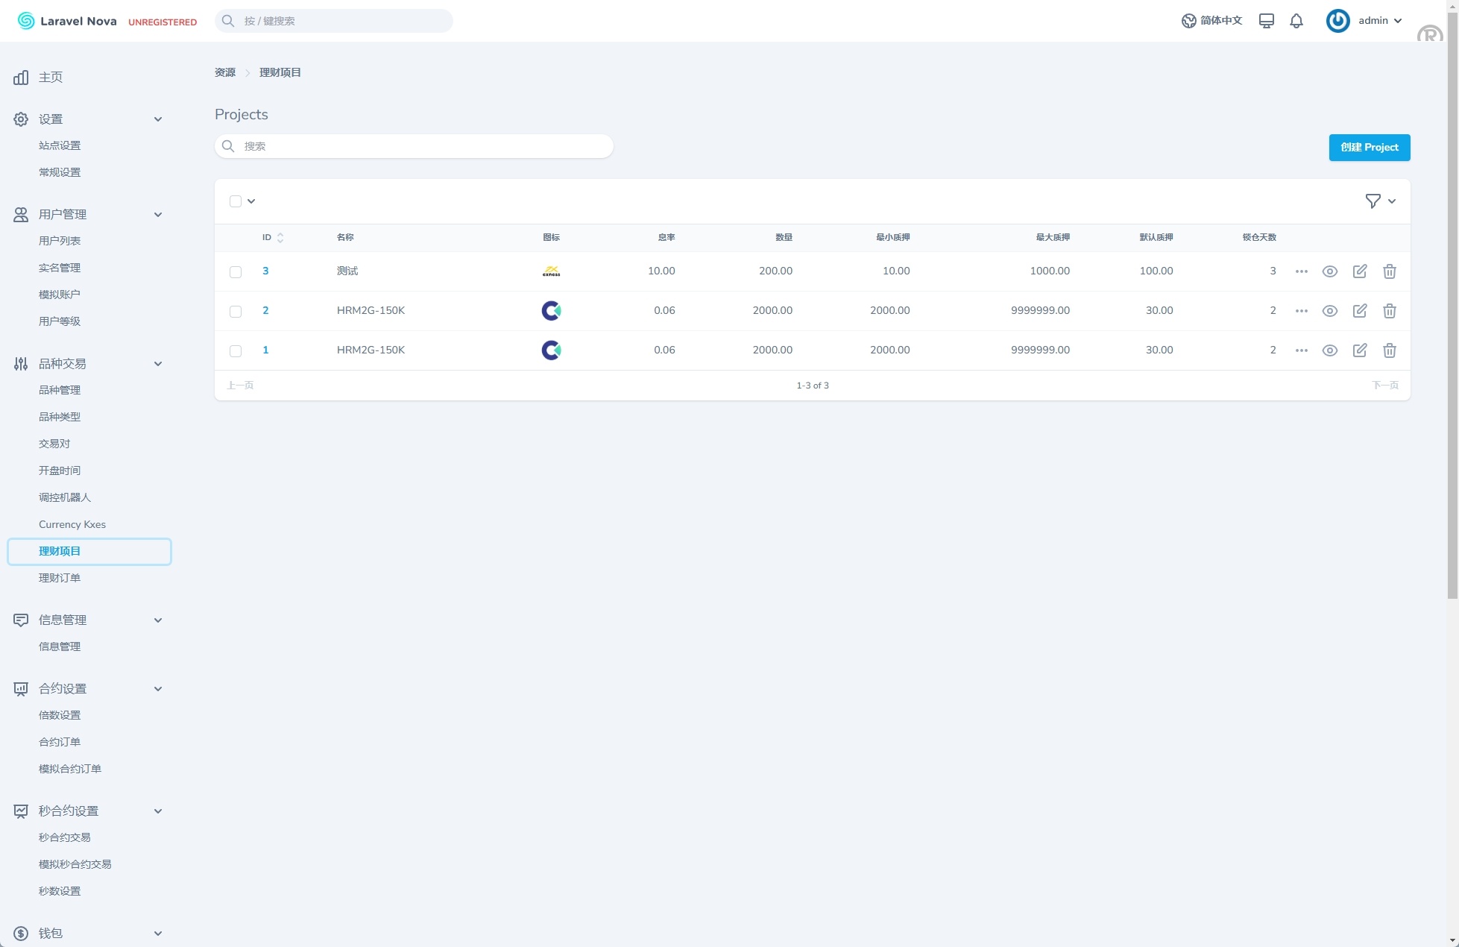This screenshot has width=1459, height=947.
Task: Toggle the theme monitor icon in header
Action: [x=1266, y=21]
